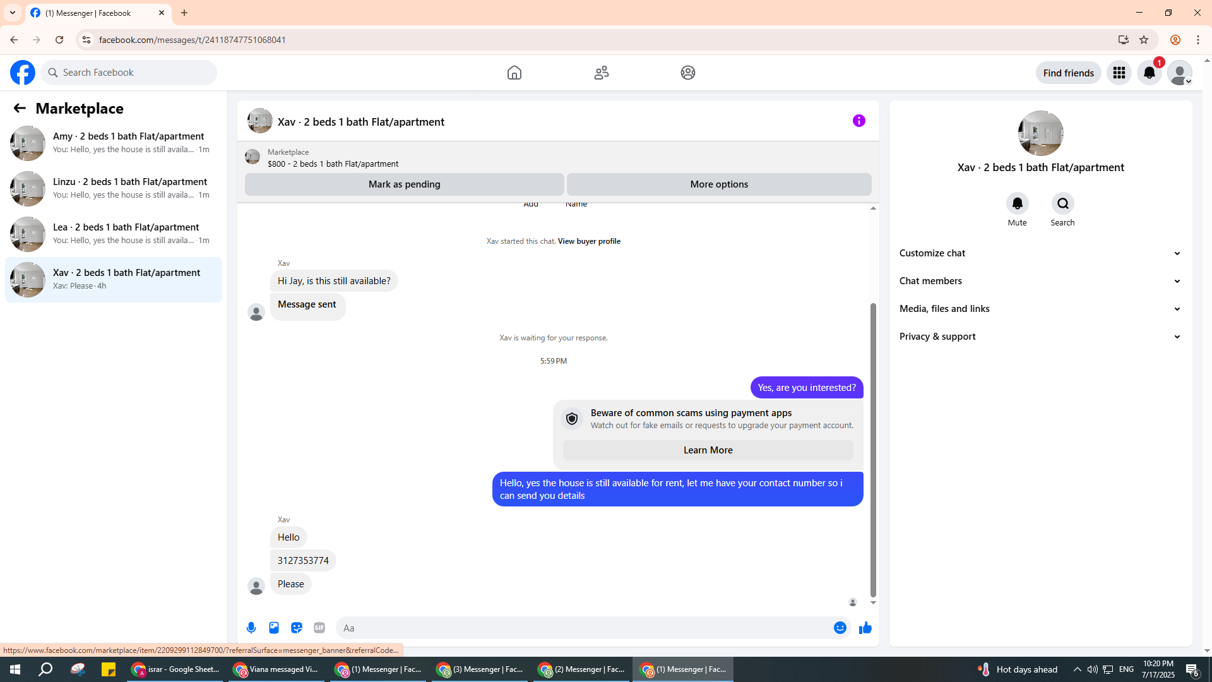
Task: Switch to israr Google Sheets taskbar window
Action: pos(175,669)
